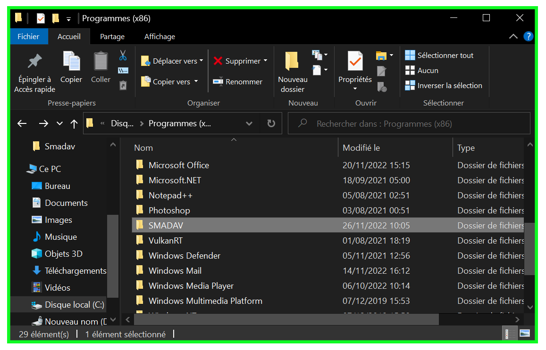Switch to the Partage tab
The height and width of the screenshot is (350, 546).
[x=112, y=36]
